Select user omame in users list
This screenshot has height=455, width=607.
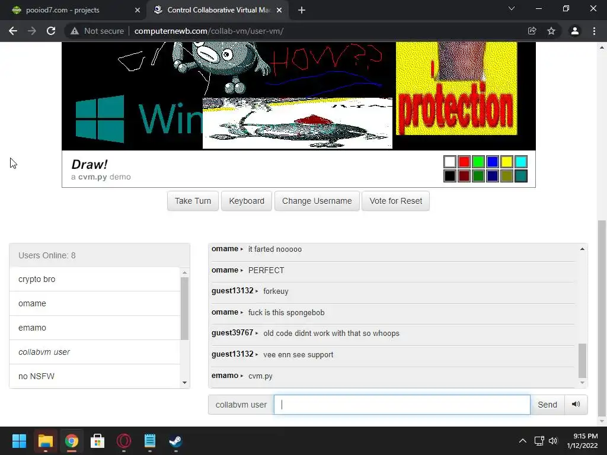(95, 303)
